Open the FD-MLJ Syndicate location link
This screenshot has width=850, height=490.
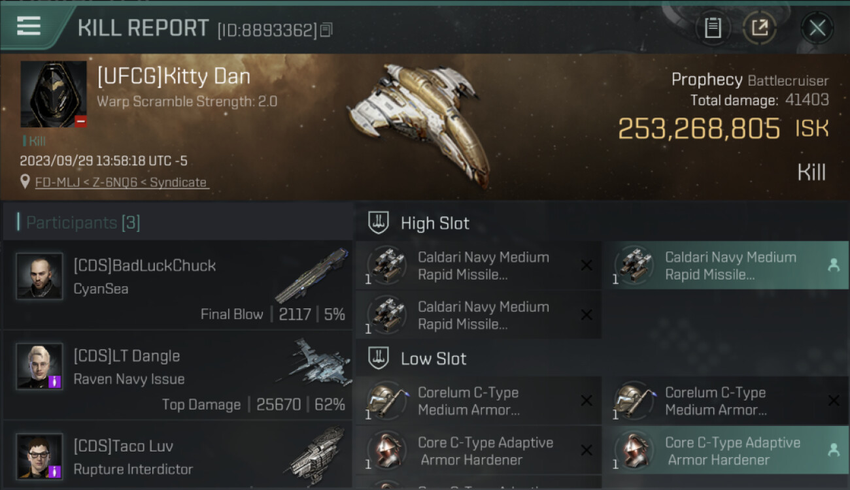pos(122,182)
